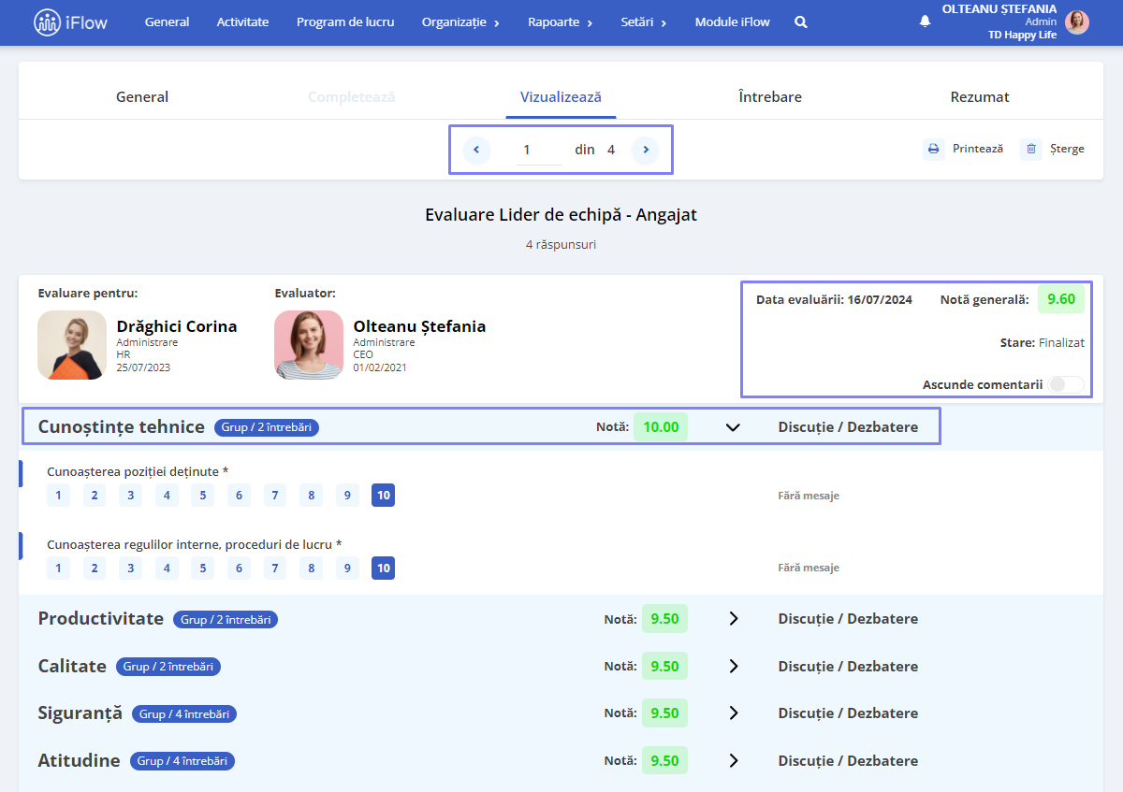Click Discuție / Dezbatere for Calitate
This screenshot has width=1123, height=792.
(x=848, y=667)
